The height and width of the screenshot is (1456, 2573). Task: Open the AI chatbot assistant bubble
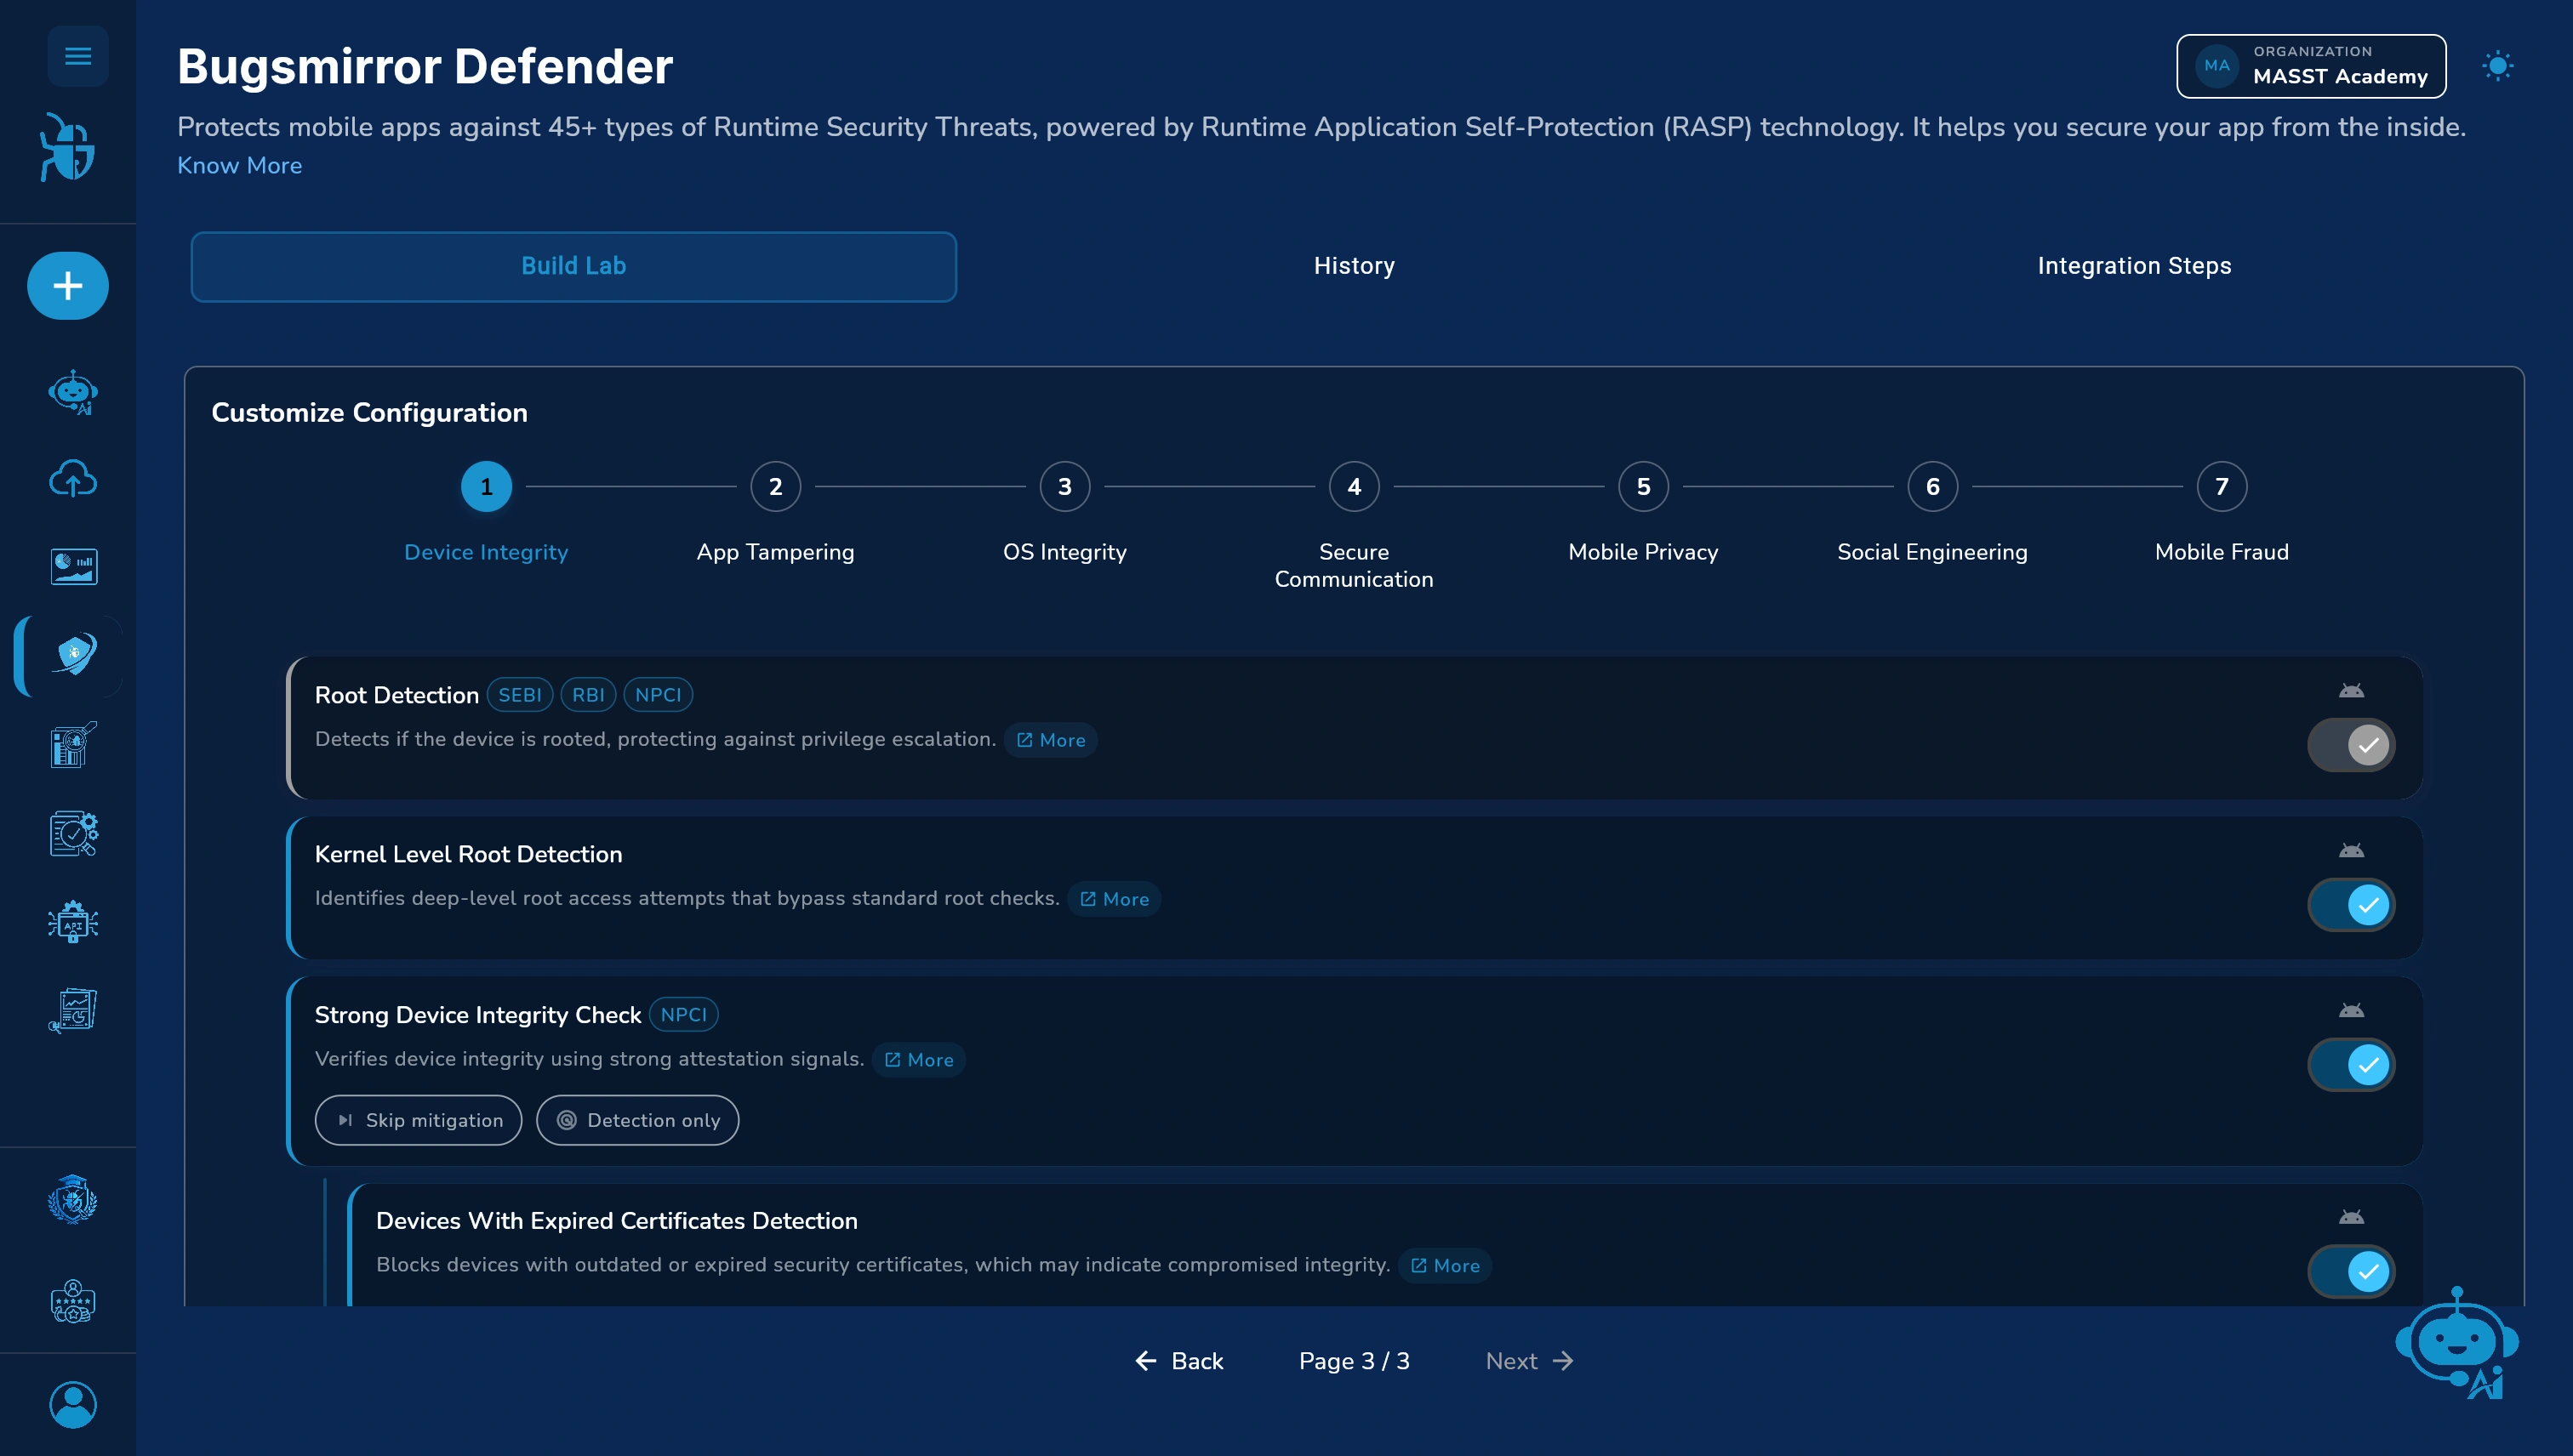(2457, 1343)
